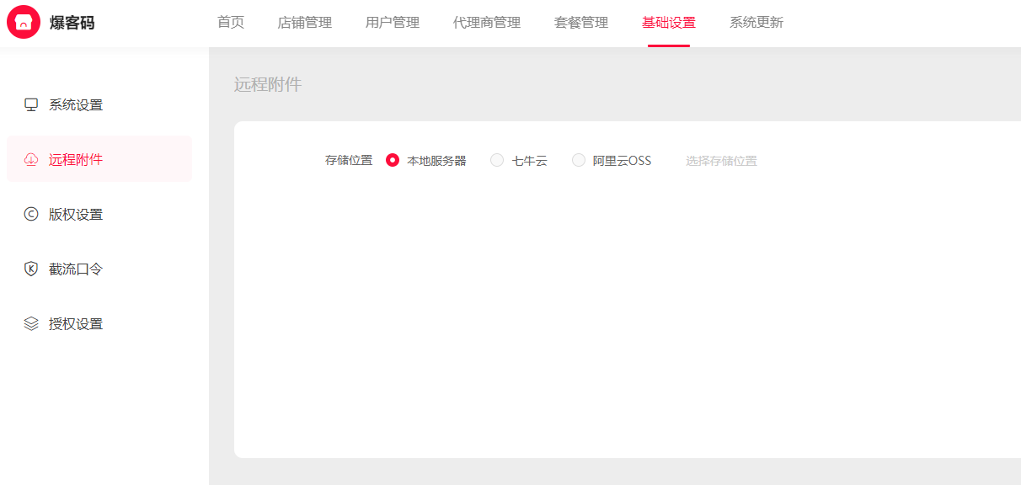Click the layers icon beside 授权设置

click(x=31, y=324)
